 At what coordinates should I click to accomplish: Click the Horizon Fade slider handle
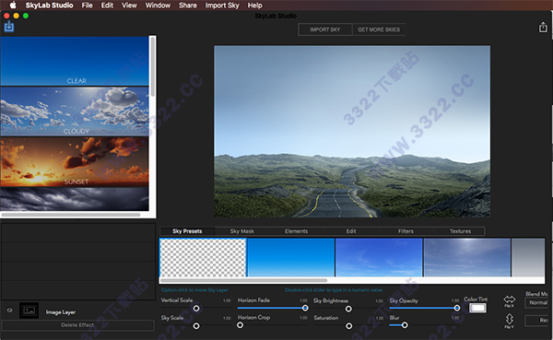(305, 308)
